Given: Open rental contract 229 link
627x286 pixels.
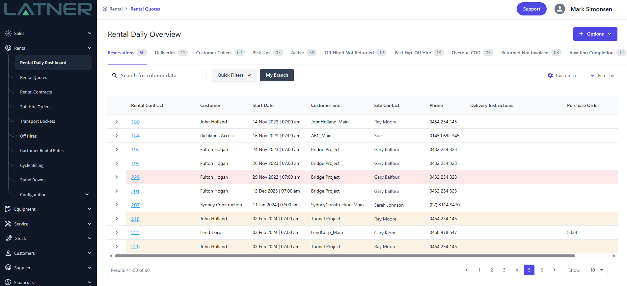Looking at the screenshot, I should pos(135,177).
